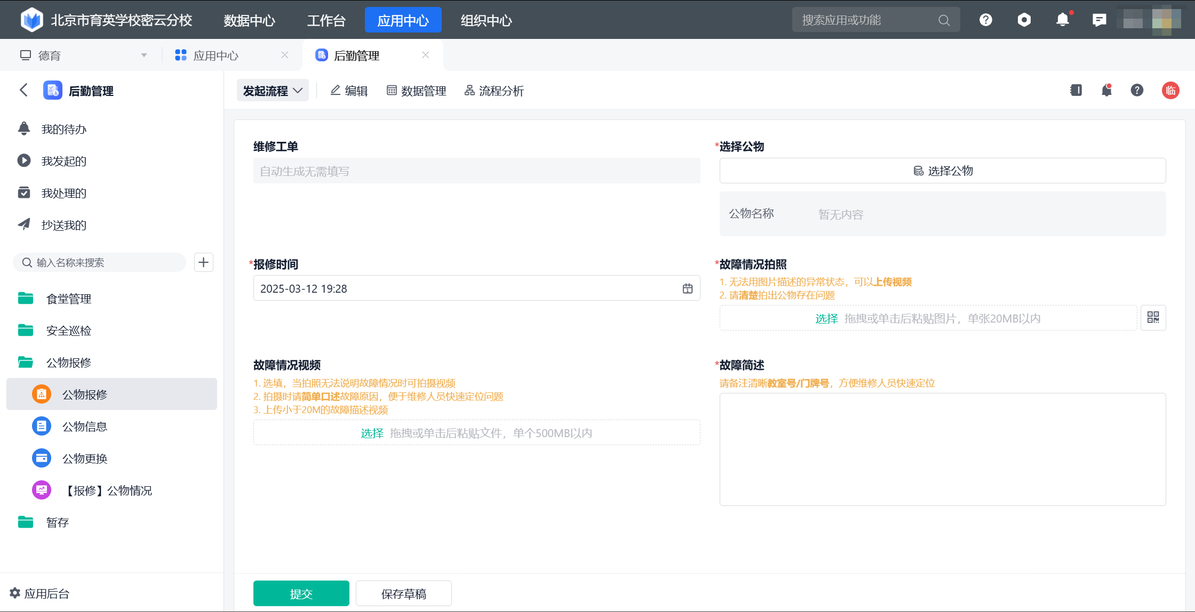Expand the 食堂管理 folder
This screenshot has width=1195, height=612.
coord(68,299)
